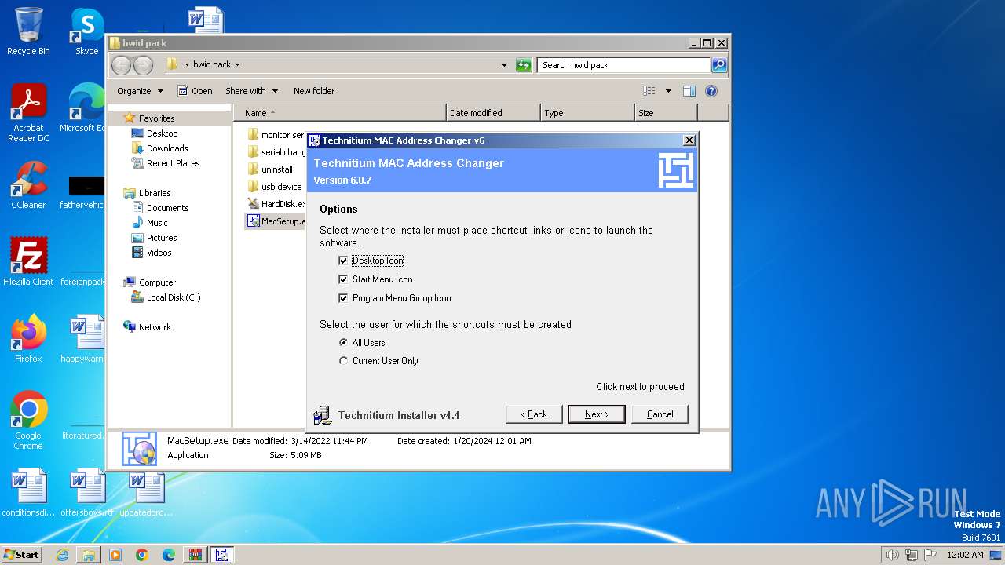Select the usb device folder

275,187
